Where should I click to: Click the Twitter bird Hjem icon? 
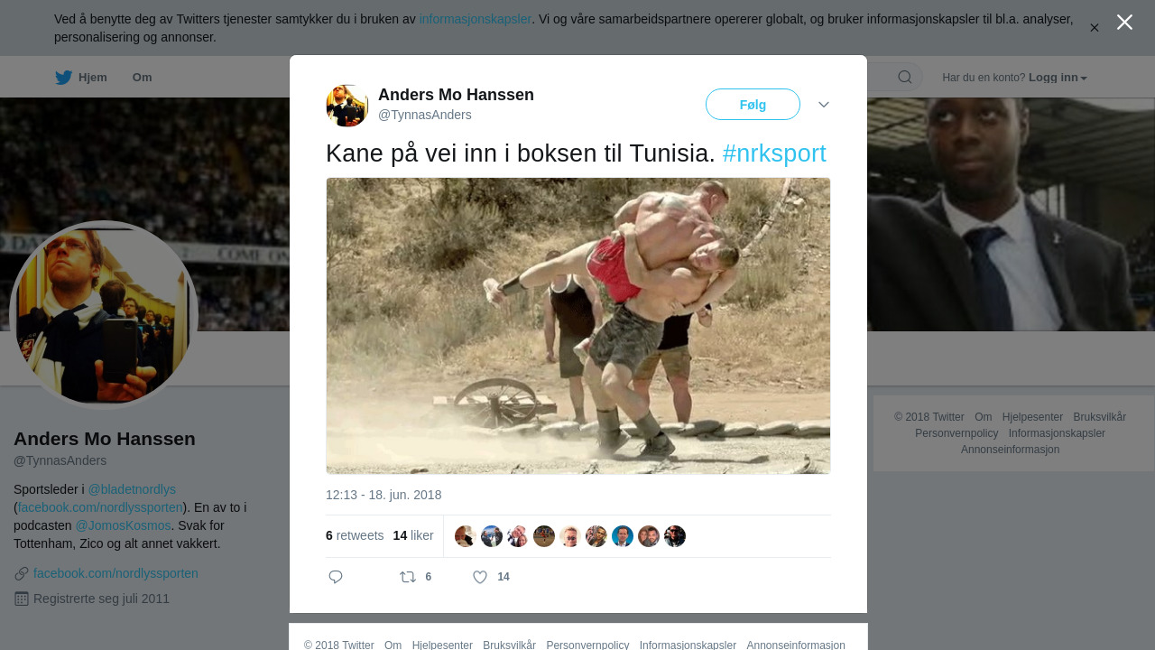click(63, 78)
